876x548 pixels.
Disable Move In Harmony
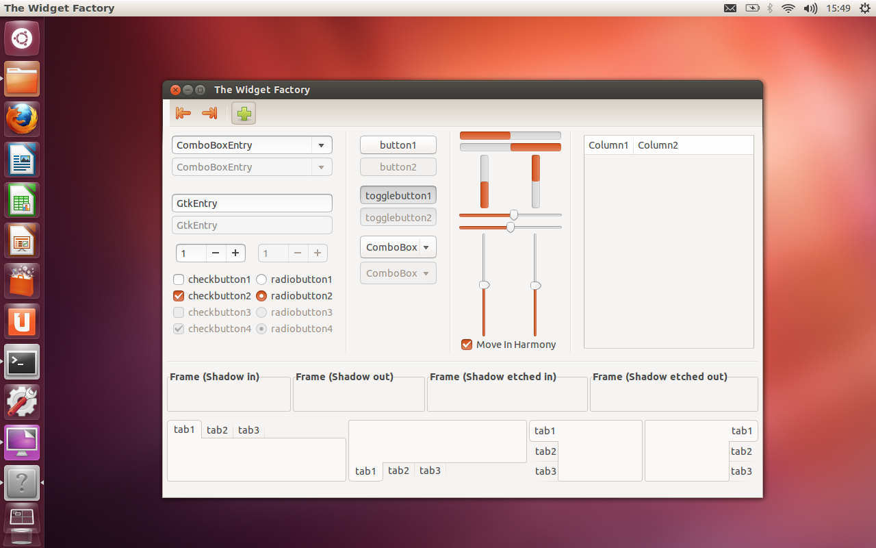pos(467,345)
